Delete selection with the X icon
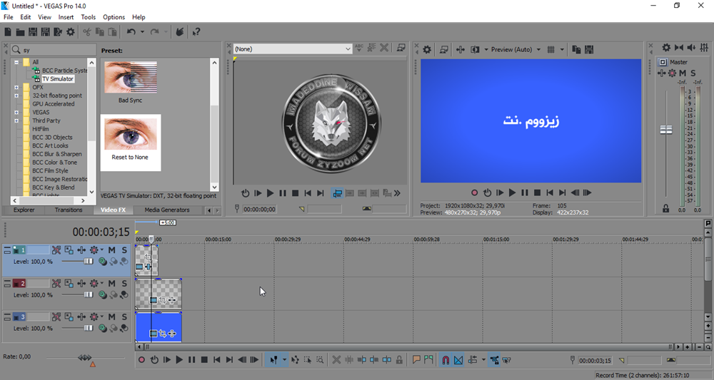 [x=336, y=360]
